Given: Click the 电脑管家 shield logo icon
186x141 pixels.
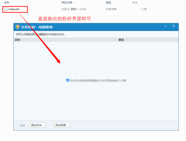Looking at the screenshot, I should coord(17,27).
